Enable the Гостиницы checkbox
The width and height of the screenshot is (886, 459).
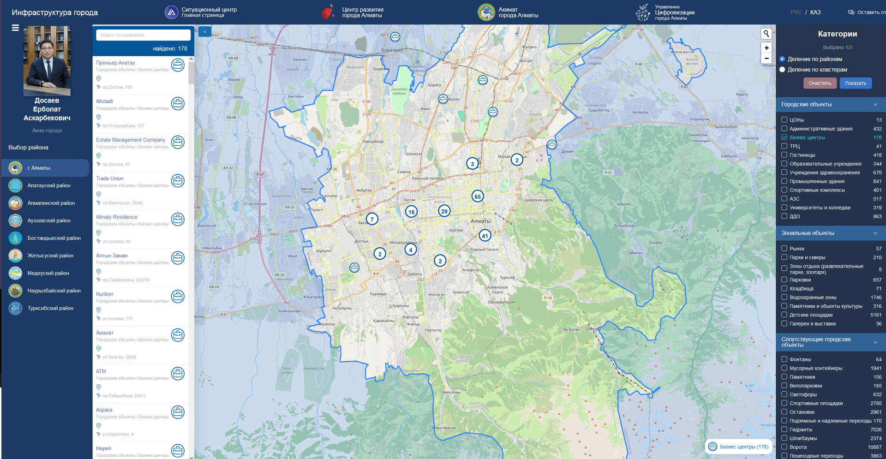pyautogui.click(x=784, y=155)
